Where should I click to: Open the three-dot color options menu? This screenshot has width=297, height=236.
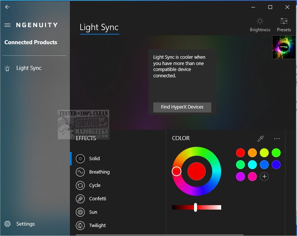coord(277,139)
